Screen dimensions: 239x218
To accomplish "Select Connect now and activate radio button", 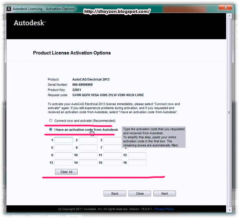I will point(51,121).
